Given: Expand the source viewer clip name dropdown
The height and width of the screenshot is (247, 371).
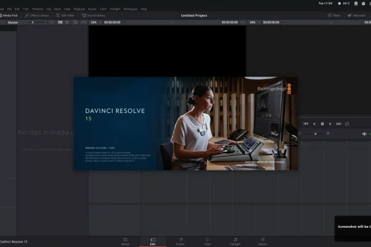Looking at the screenshot, I should click(172, 22).
